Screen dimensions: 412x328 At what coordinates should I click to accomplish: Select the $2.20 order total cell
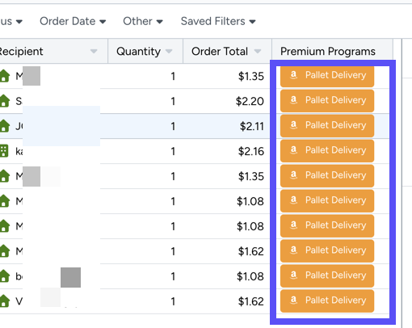click(x=250, y=101)
